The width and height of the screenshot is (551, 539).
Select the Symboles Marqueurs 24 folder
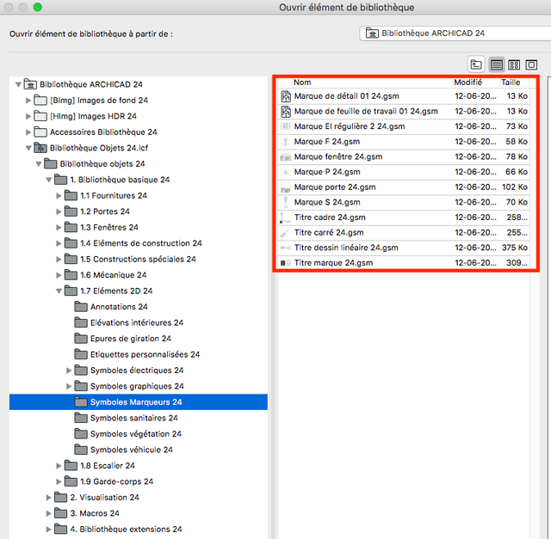(x=136, y=402)
